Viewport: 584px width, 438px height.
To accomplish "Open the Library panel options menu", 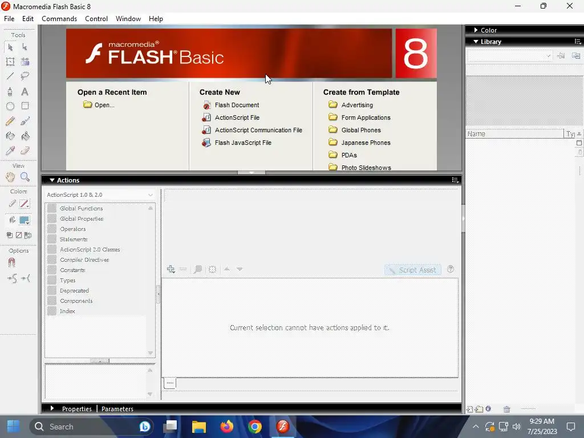I will (578, 42).
